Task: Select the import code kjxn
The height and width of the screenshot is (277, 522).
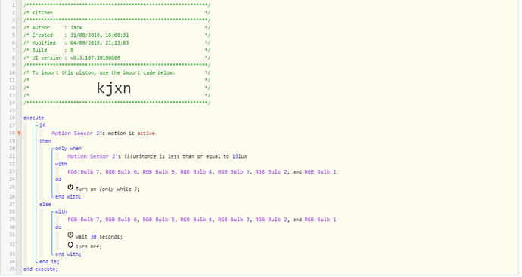Action: tap(113, 88)
